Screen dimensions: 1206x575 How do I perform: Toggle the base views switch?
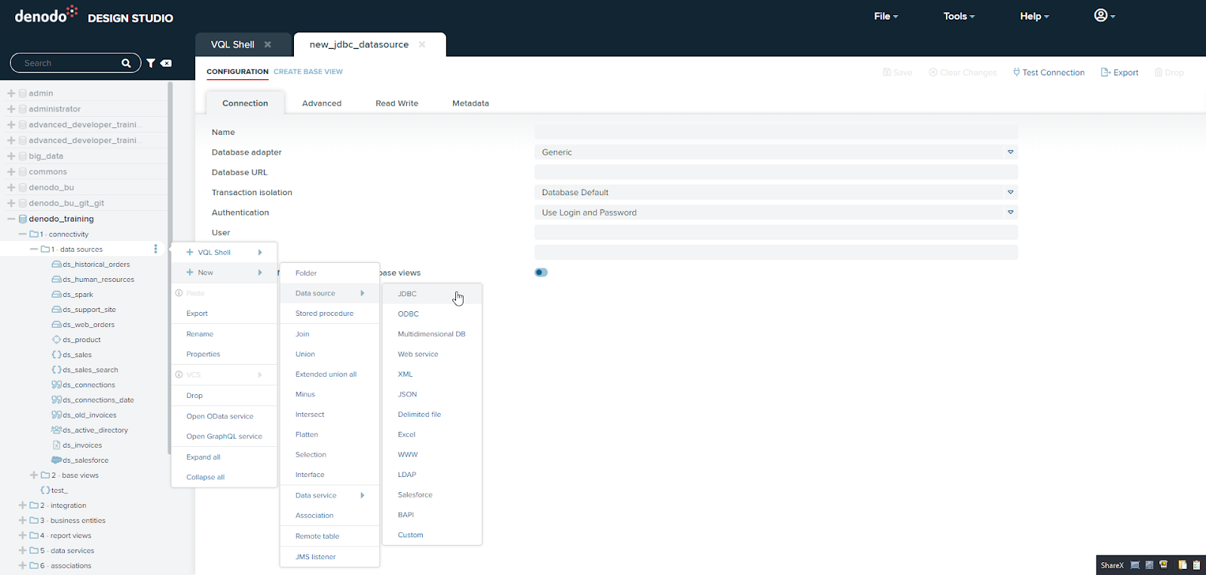tap(541, 273)
